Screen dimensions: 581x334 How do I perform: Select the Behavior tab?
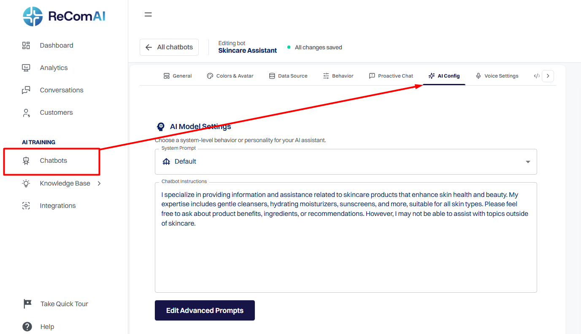tap(338, 76)
